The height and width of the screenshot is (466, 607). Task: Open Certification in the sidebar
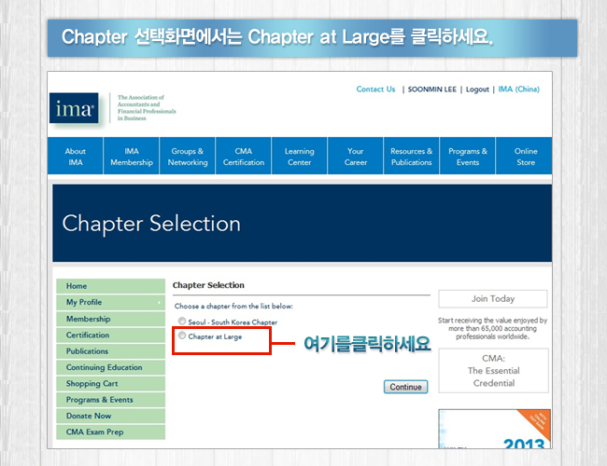pos(111,335)
